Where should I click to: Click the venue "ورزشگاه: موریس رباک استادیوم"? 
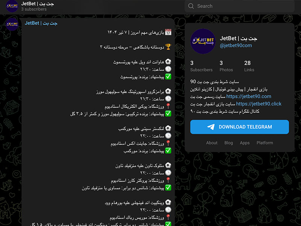[137, 218]
